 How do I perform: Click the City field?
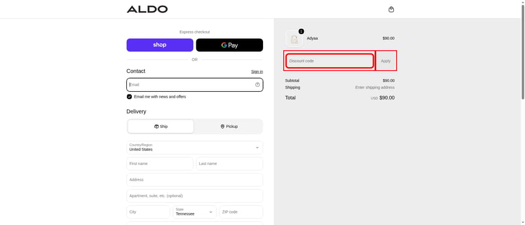[x=148, y=212]
